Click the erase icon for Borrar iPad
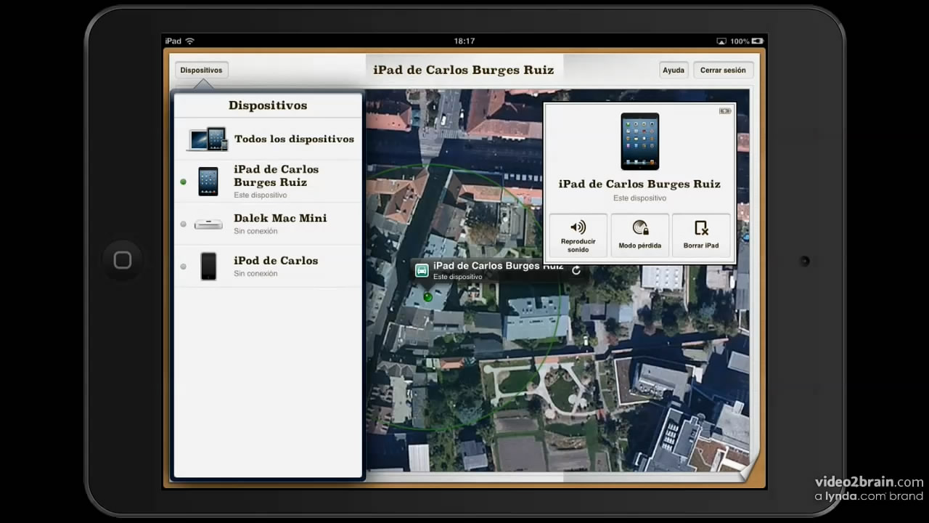This screenshot has height=523, width=929. coord(701,227)
